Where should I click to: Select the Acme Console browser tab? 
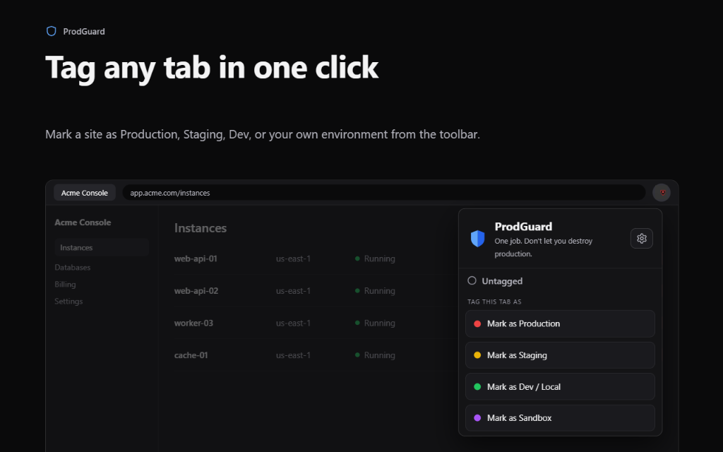85,193
